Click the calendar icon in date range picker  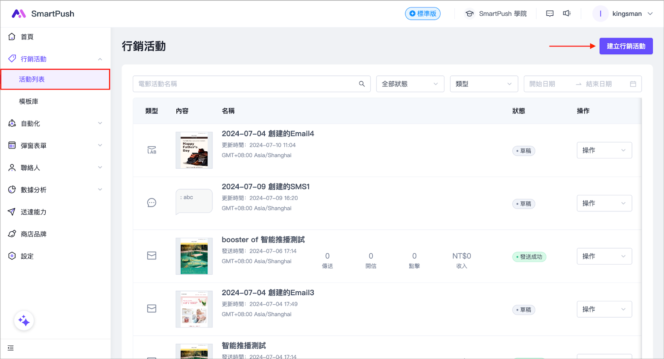pos(633,84)
